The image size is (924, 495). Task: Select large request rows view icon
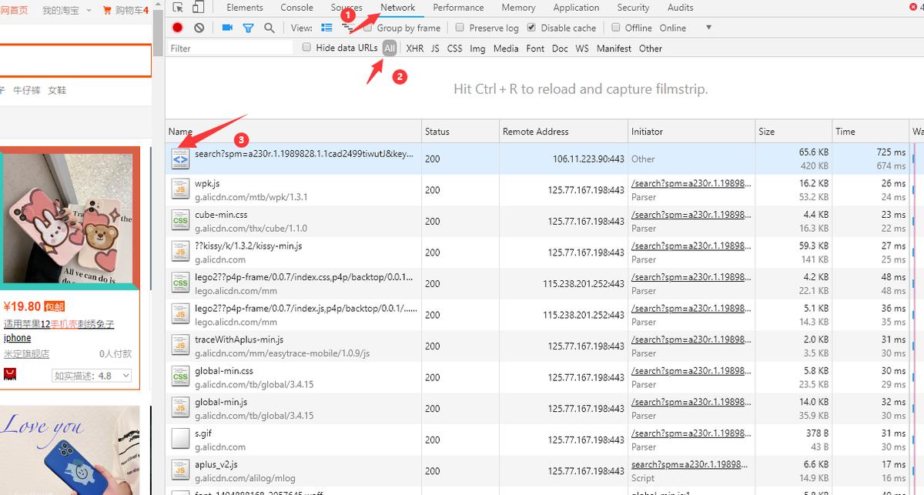click(326, 28)
